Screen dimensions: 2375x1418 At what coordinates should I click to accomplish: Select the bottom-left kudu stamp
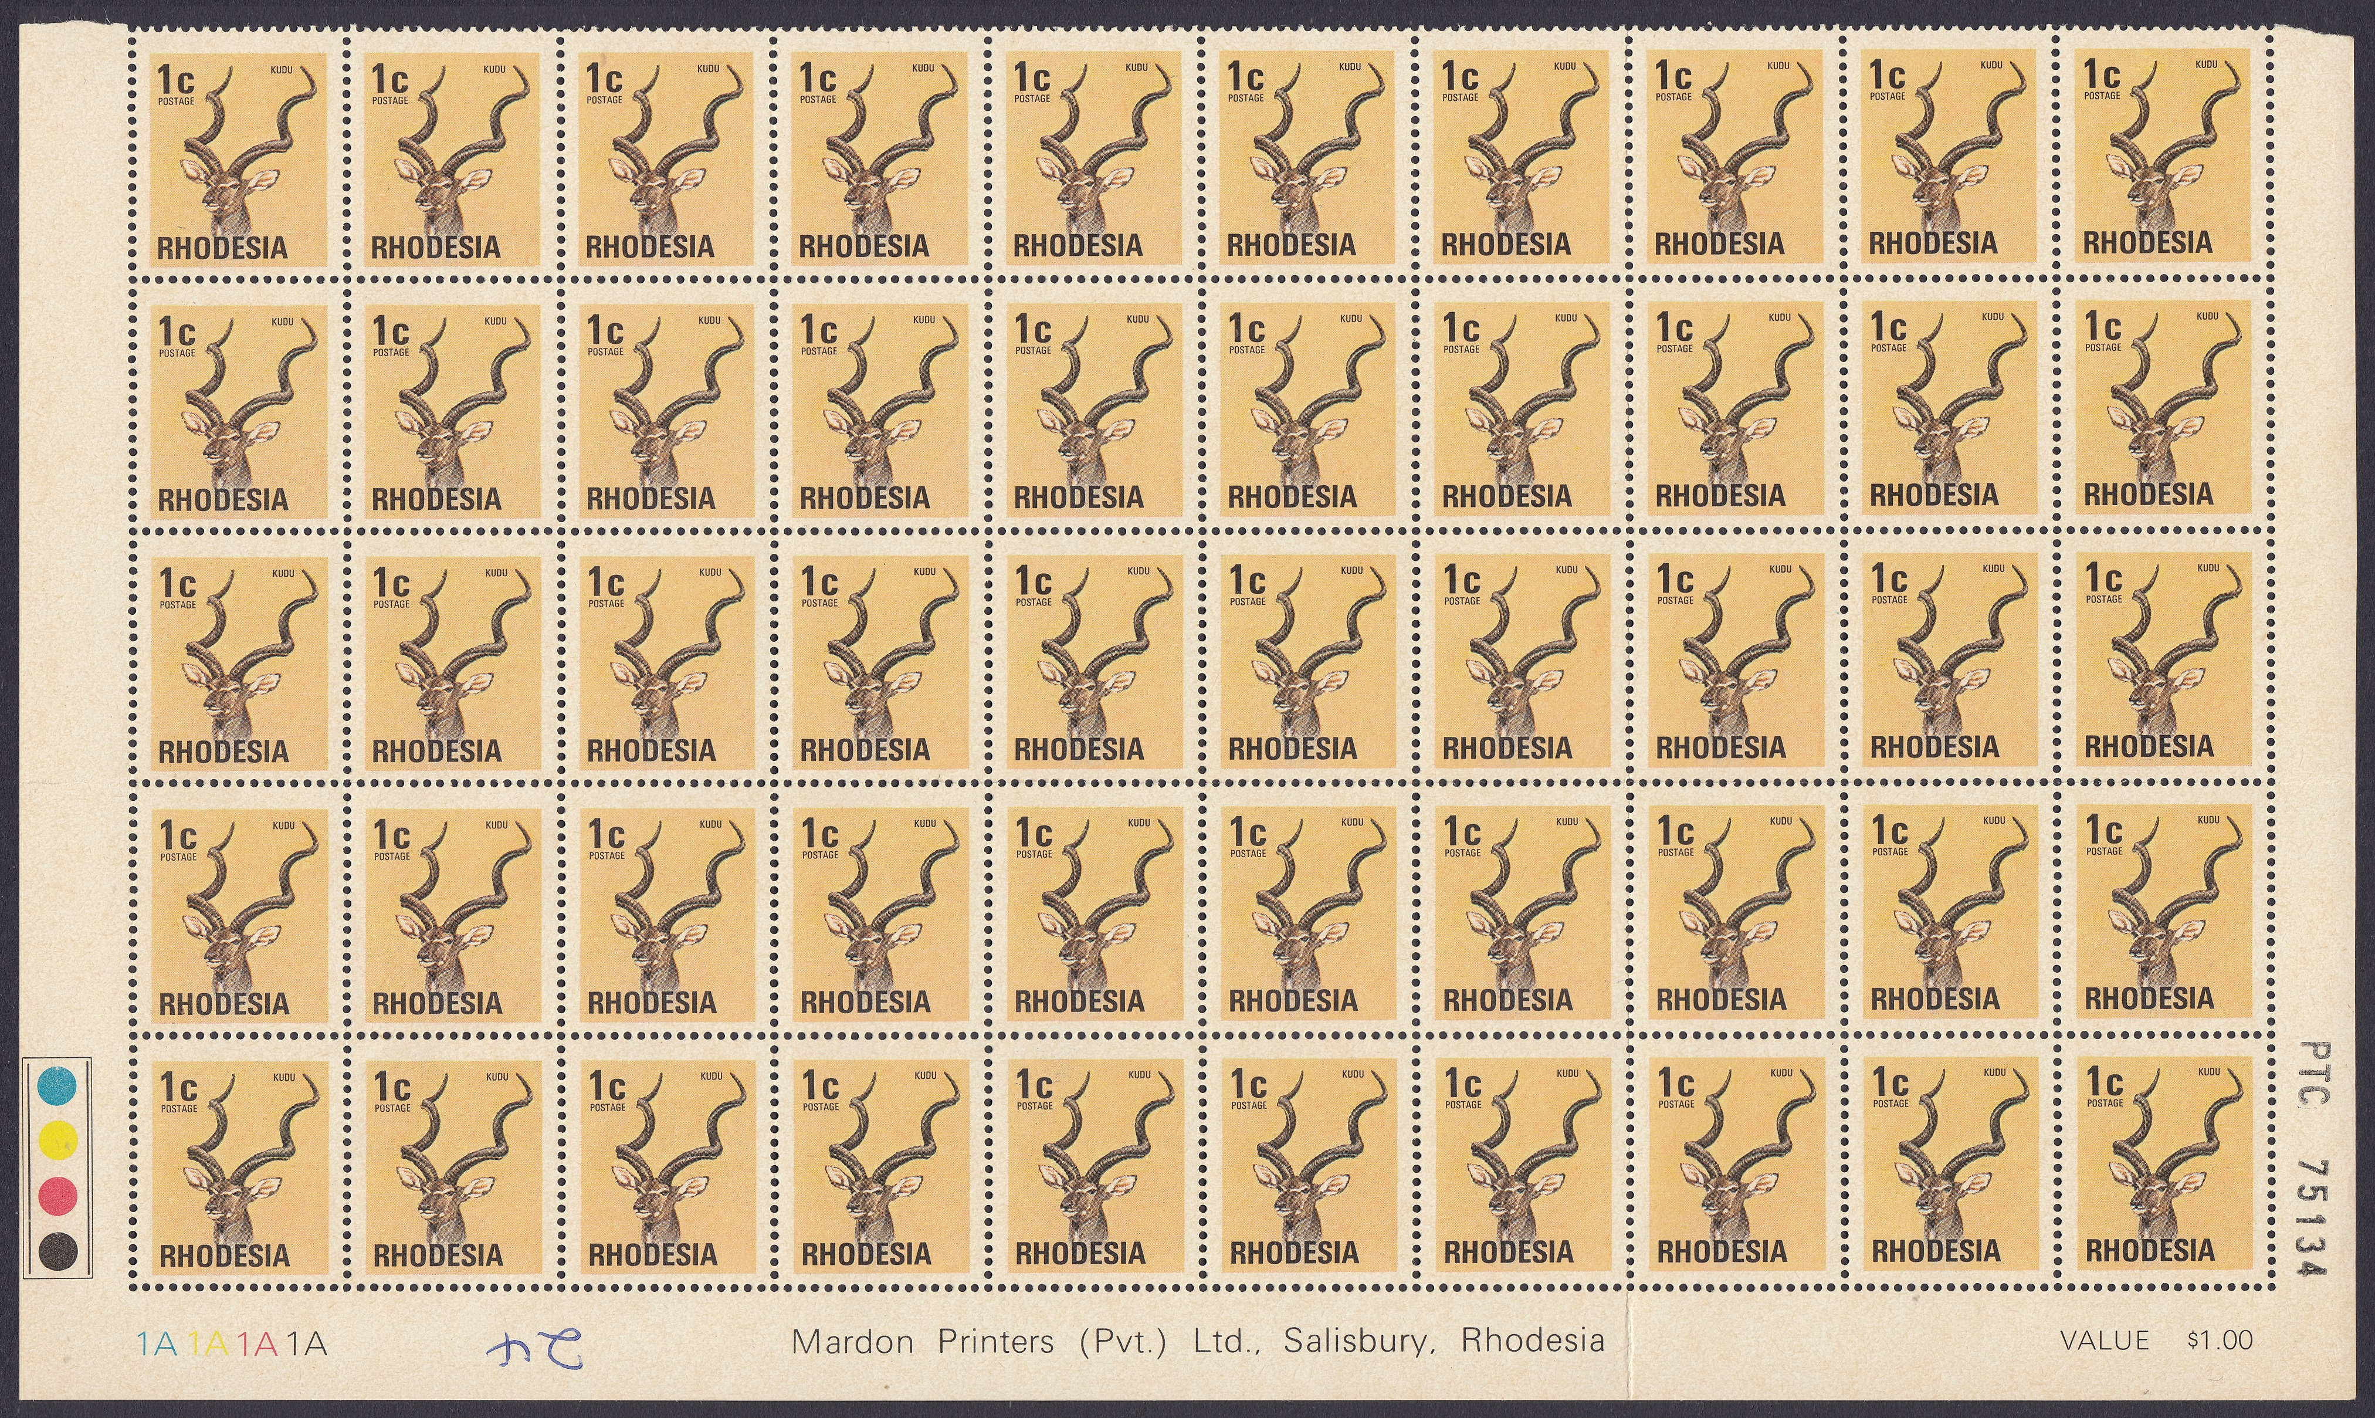pos(240,1167)
